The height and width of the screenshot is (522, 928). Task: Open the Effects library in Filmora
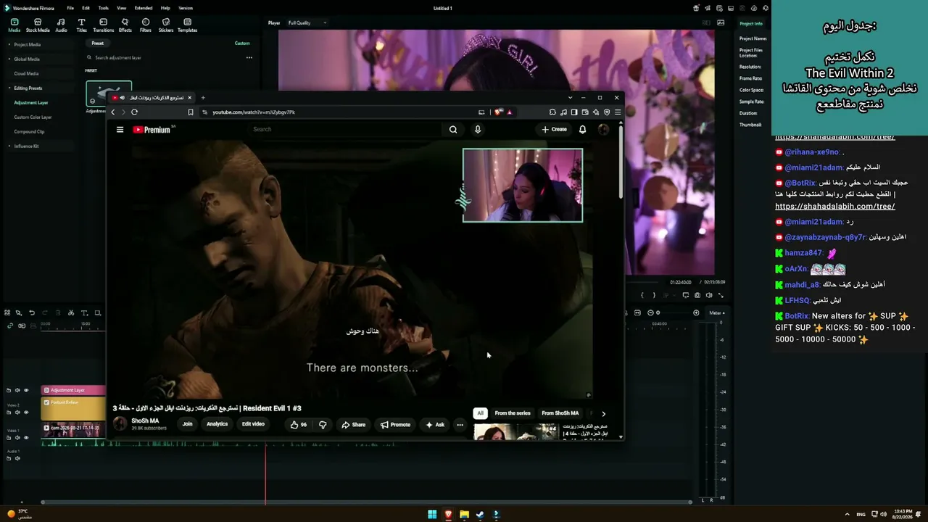(x=125, y=25)
